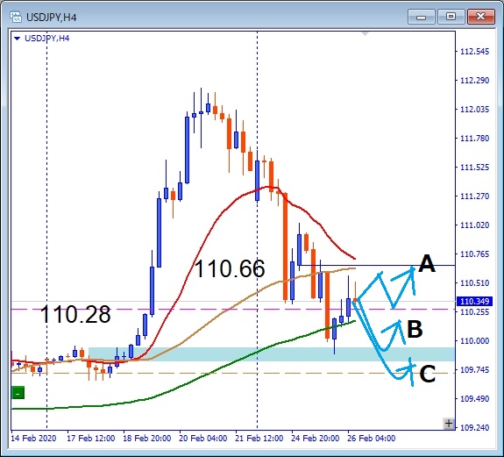
Task: Click the current price label 110.349
Action: click(474, 302)
